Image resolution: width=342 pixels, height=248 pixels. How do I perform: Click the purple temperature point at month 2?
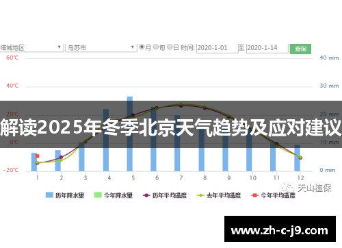tap(61, 157)
